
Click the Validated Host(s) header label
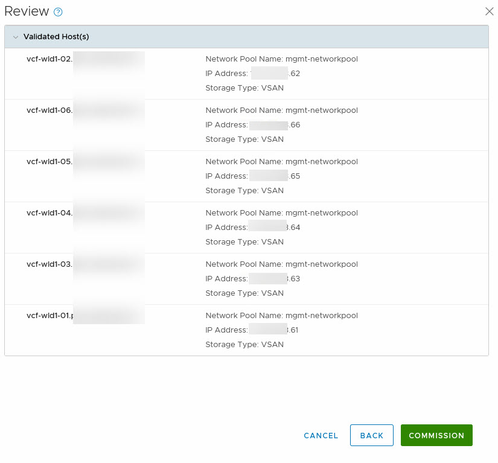click(x=56, y=37)
